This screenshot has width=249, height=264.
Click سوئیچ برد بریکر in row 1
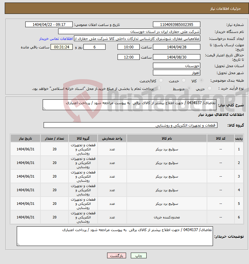167,149
